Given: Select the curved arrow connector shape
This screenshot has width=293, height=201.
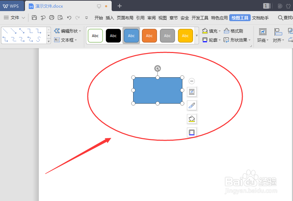Looking at the screenshot, I should (x=22, y=39).
